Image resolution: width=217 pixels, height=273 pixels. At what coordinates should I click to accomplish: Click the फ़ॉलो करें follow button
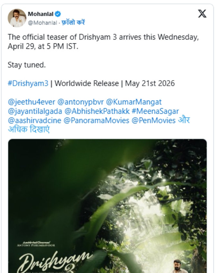[x=73, y=23]
